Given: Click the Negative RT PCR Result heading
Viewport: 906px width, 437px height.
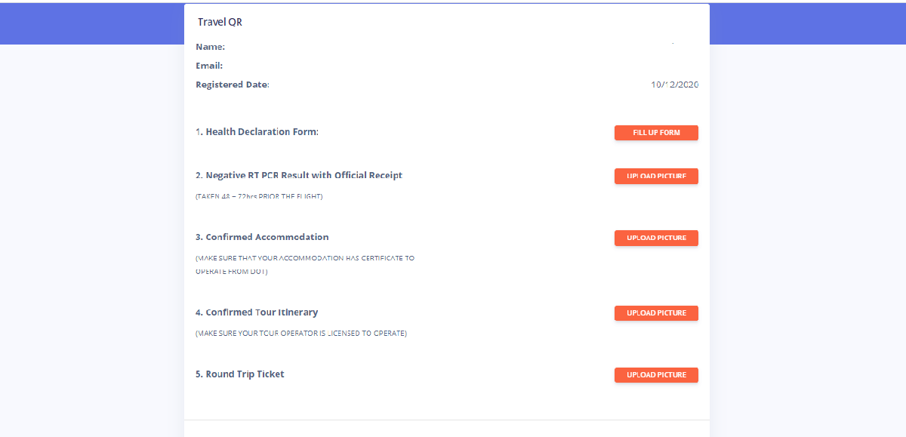Looking at the screenshot, I should pyautogui.click(x=299, y=175).
